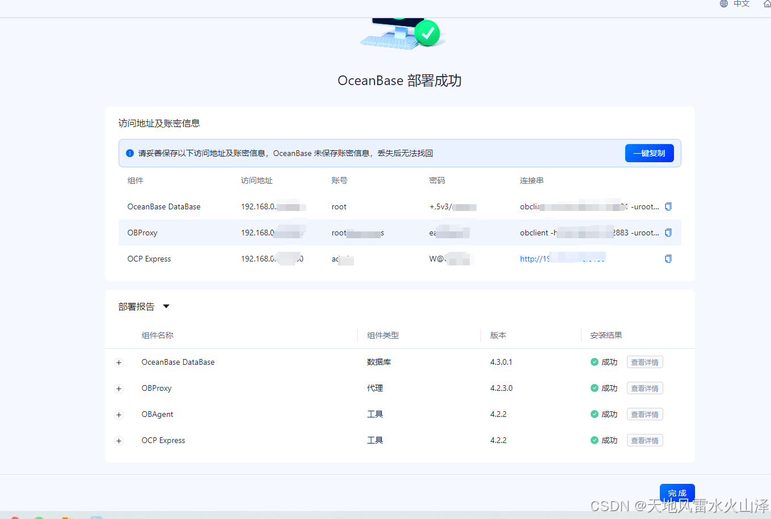Viewport: 771px width, 519px height.
Task: Copy the OCP Express connection URL
Action: click(668, 259)
